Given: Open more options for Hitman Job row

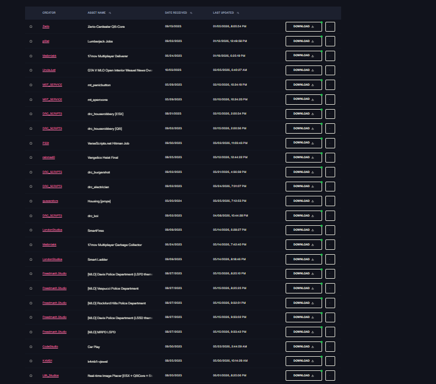Looking at the screenshot, I should click(330, 143).
